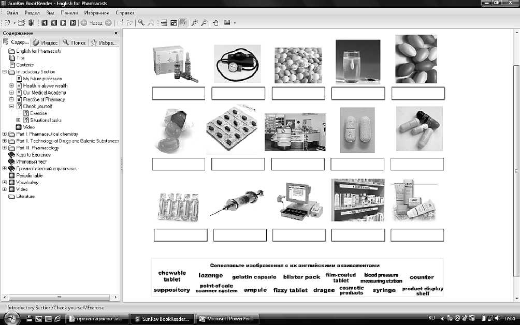Viewport: 520px width, 325px height.
Task: Jump to the last page toolbar button
Action: click(x=73, y=23)
